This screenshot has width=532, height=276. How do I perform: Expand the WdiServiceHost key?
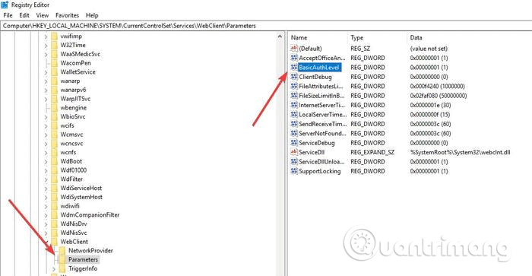pos(46,188)
